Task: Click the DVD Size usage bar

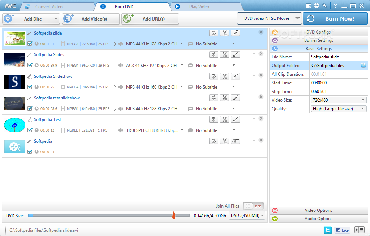Action: tap(109, 215)
